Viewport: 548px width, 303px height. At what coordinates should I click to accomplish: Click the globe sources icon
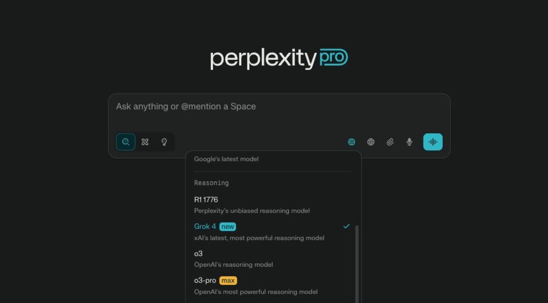[371, 142]
